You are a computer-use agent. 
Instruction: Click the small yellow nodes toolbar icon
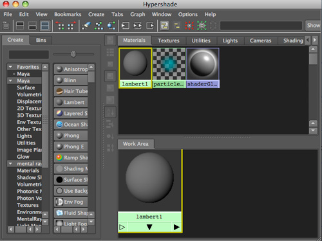(177, 26)
